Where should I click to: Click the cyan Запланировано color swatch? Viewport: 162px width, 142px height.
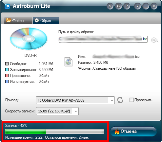tap(7, 70)
